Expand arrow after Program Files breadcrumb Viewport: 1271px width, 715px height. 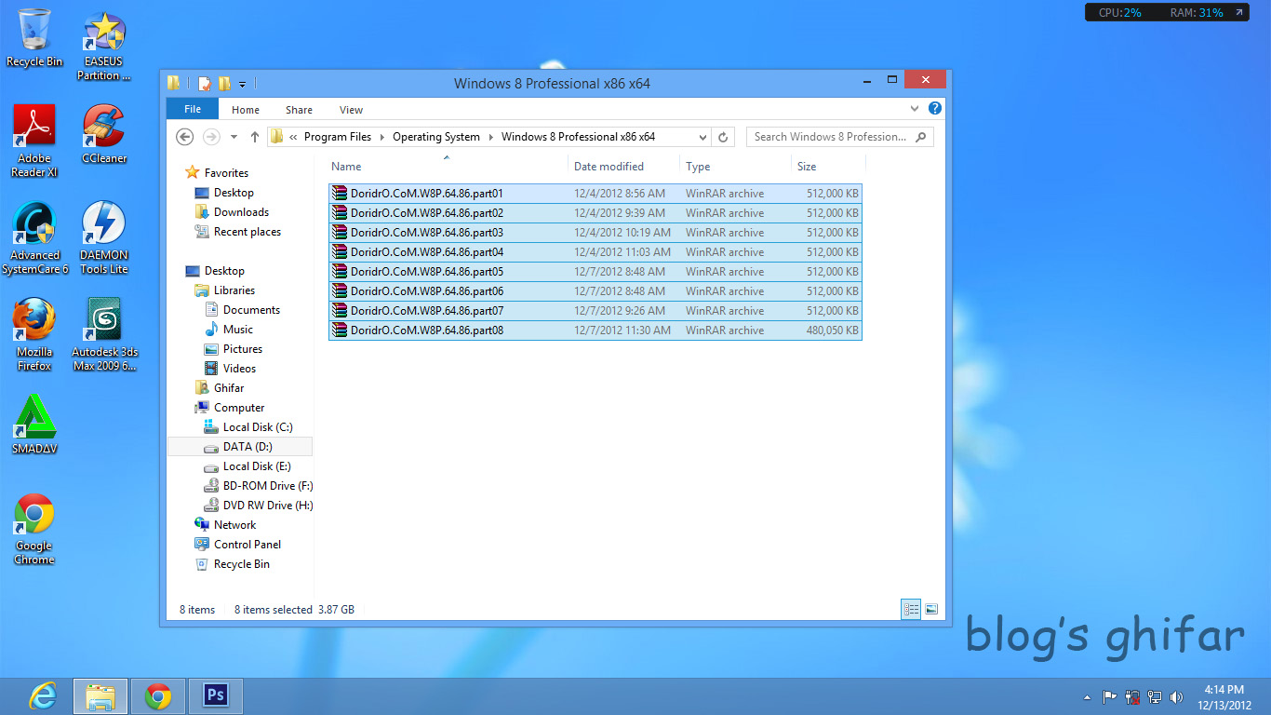pyautogui.click(x=381, y=137)
